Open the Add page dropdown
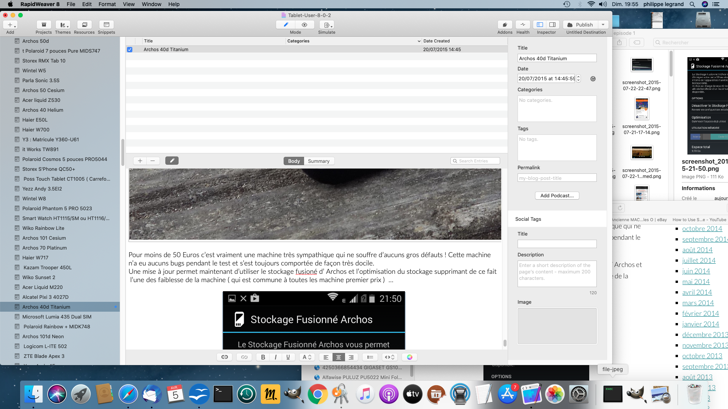 [x=10, y=25]
